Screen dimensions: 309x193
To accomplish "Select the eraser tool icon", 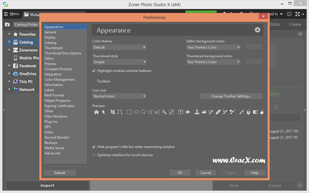I will coord(262,112).
